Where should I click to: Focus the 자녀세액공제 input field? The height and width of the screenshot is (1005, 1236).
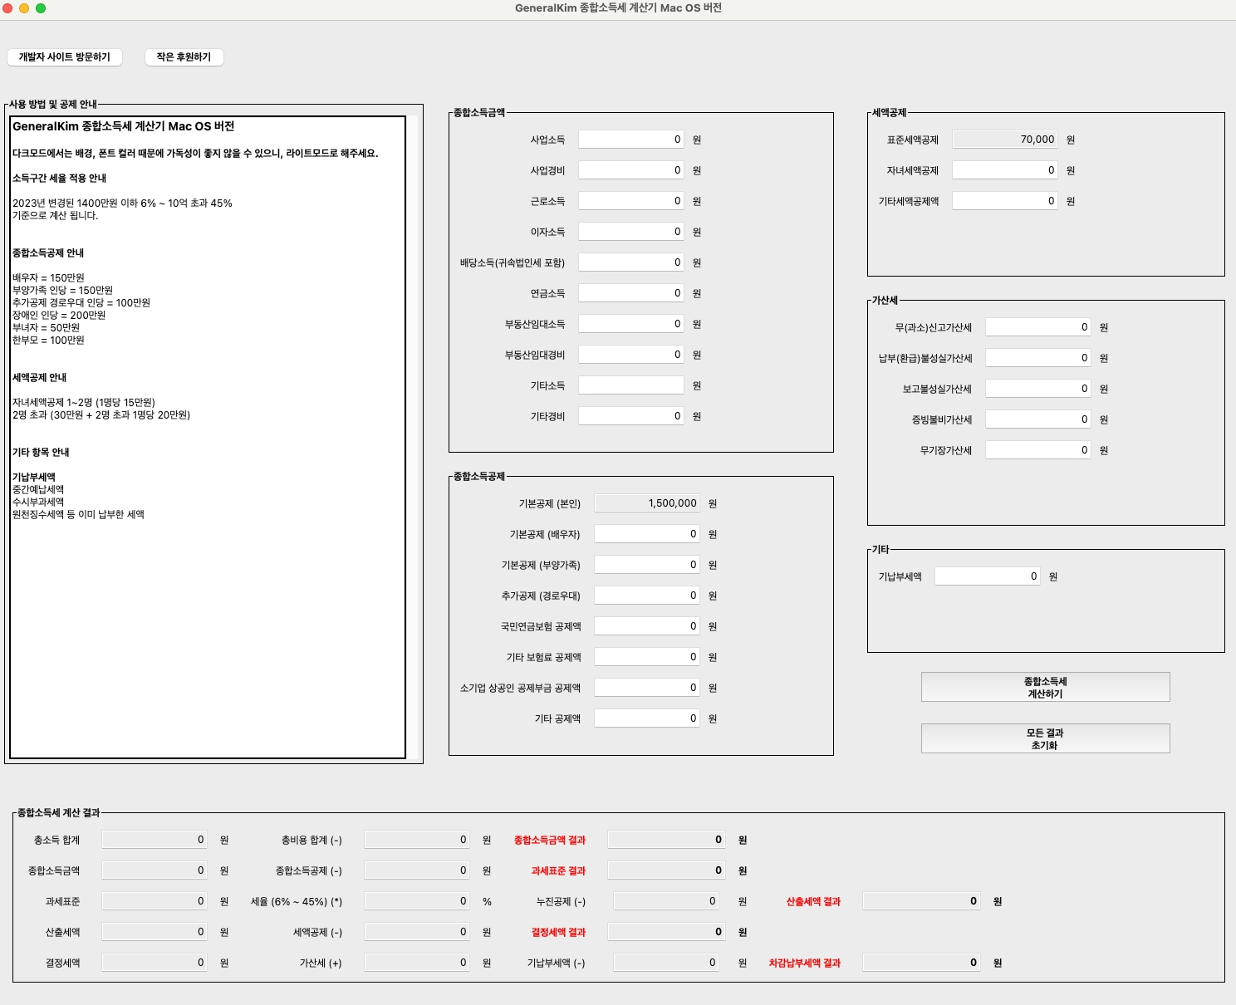[1005, 170]
